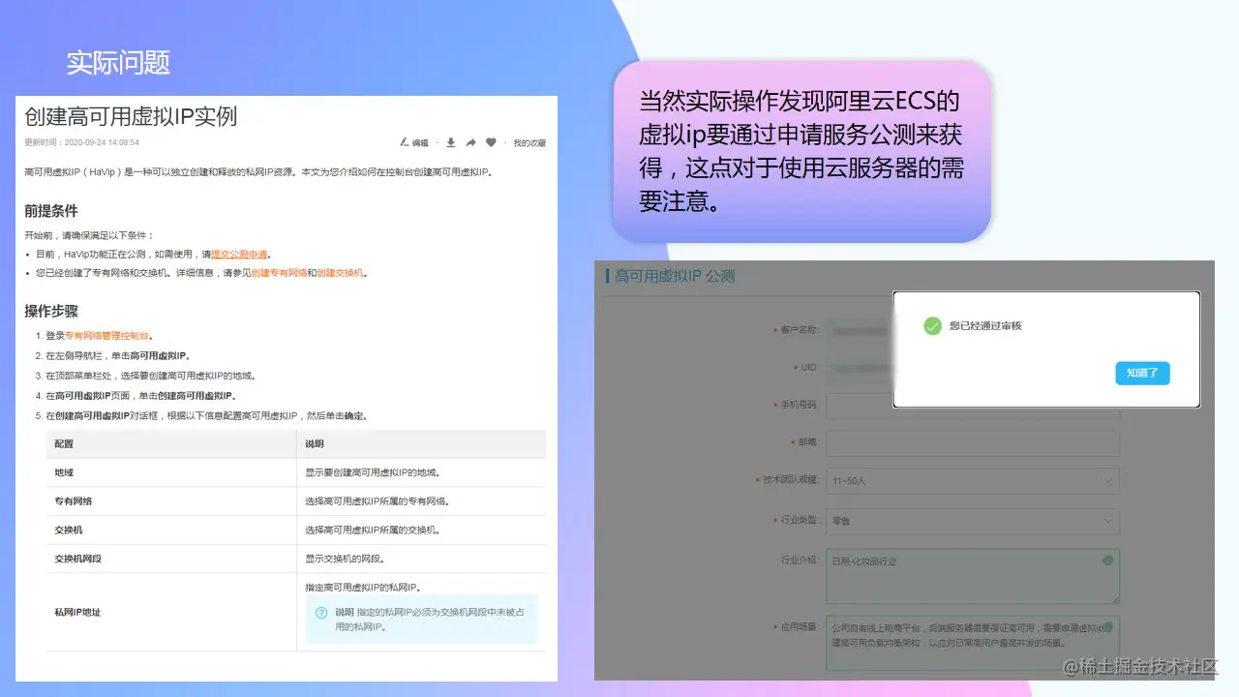Open the 提交公测申请 link

pos(241,256)
